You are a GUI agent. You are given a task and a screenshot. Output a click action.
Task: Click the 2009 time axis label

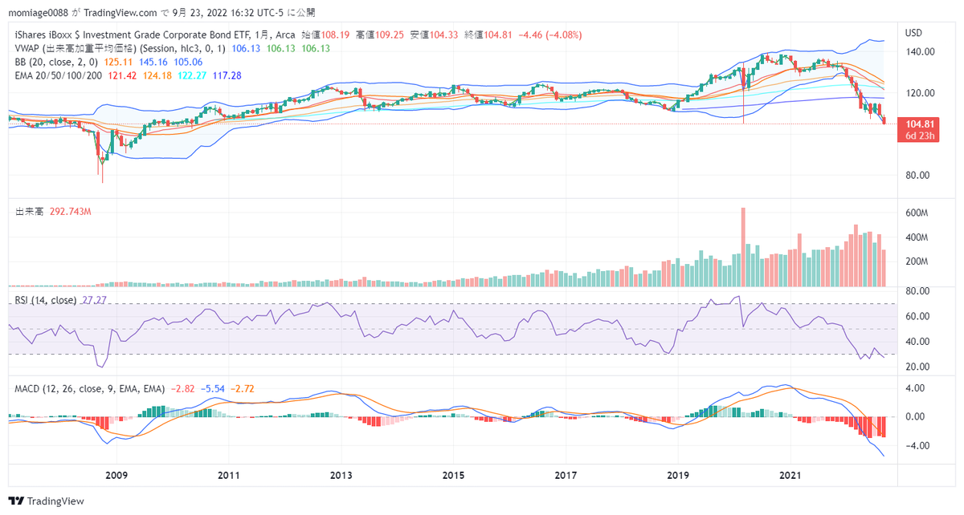(x=116, y=475)
